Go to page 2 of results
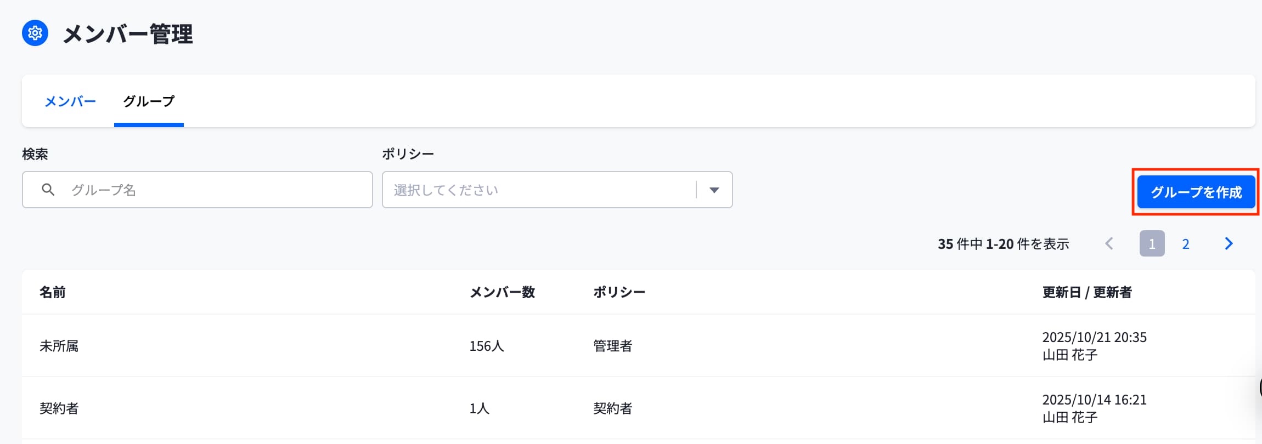This screenshot has height=444, width=1262. [x=1186, y=244]
